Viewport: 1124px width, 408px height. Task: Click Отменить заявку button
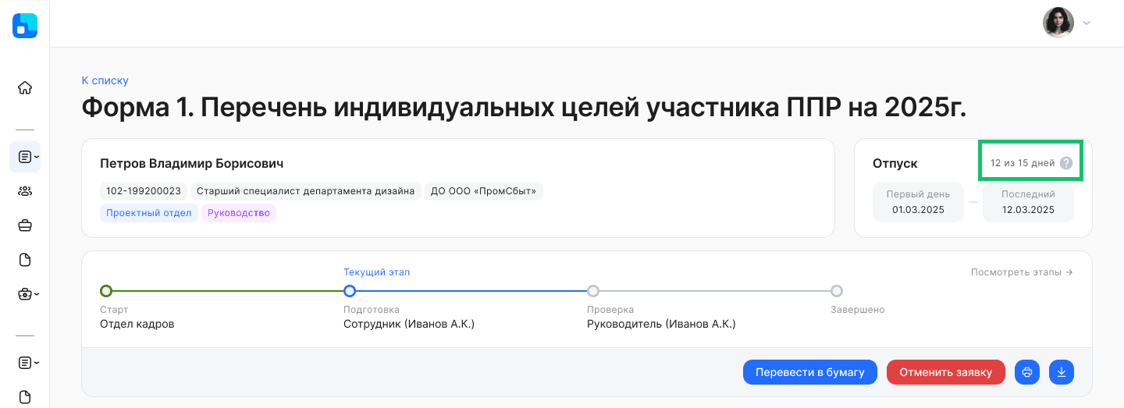tap(945, 372)
